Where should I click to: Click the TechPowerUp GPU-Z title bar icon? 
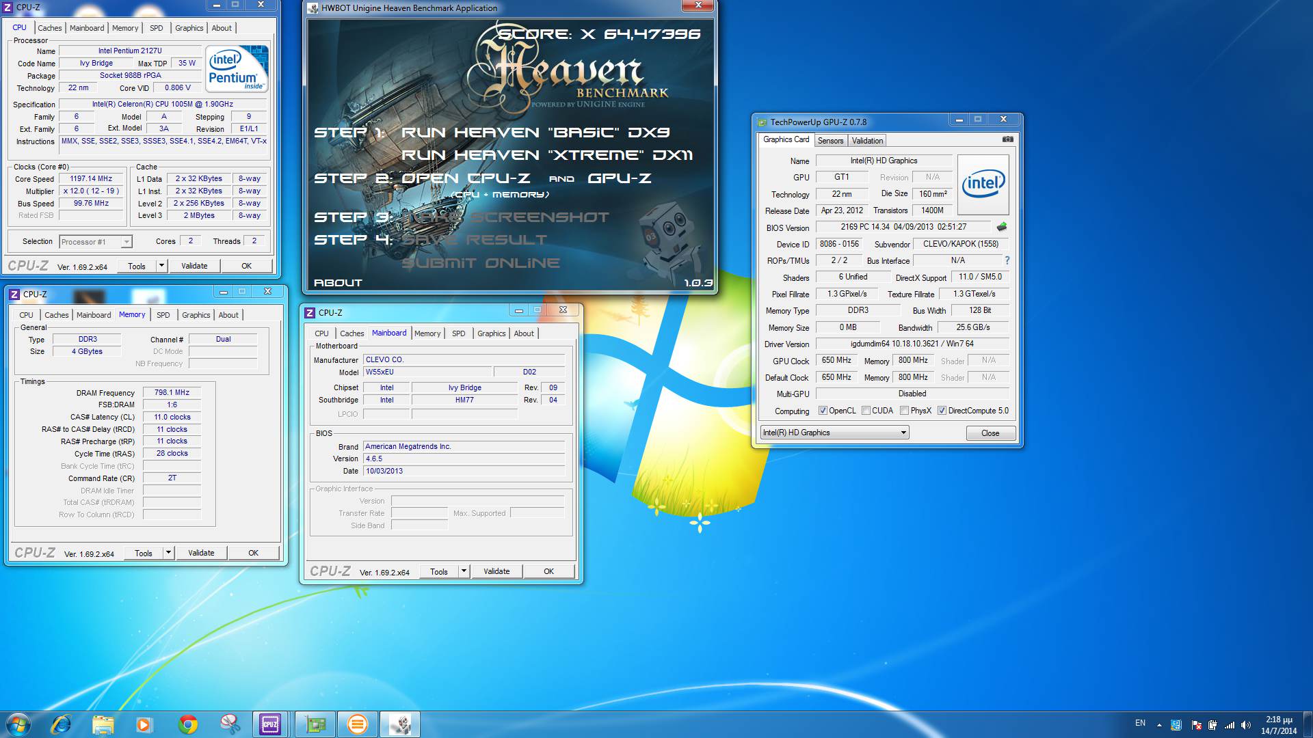762,122
